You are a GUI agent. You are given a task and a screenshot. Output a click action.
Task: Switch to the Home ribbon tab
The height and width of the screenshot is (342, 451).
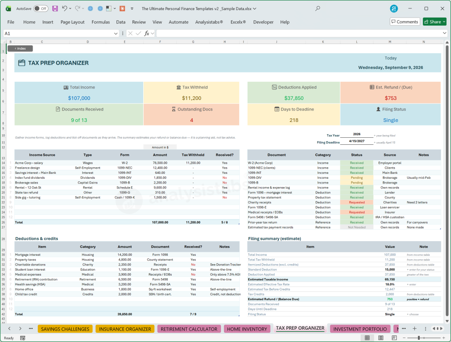pyautogui.click(x=30, y=22)
